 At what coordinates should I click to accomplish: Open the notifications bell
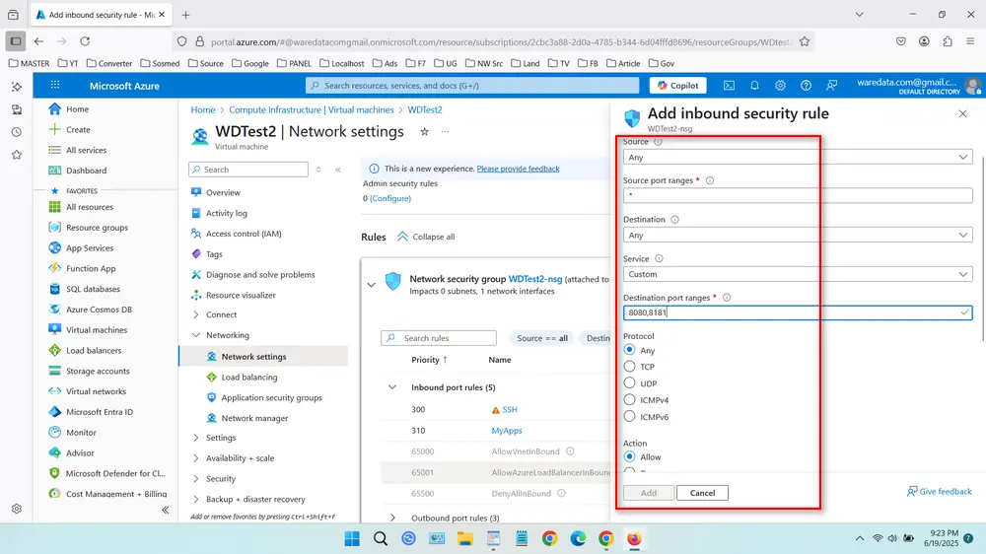pos(754,86)
